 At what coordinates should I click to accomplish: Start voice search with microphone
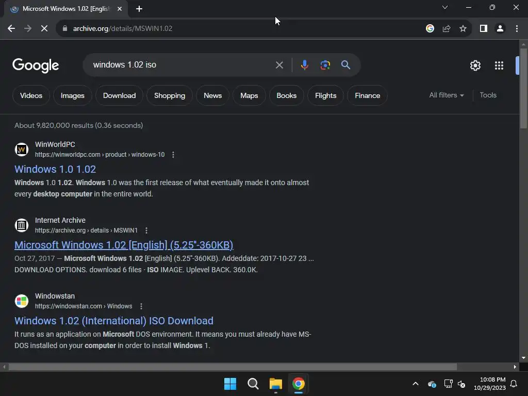pyautogui.click(x=304, y=65)
